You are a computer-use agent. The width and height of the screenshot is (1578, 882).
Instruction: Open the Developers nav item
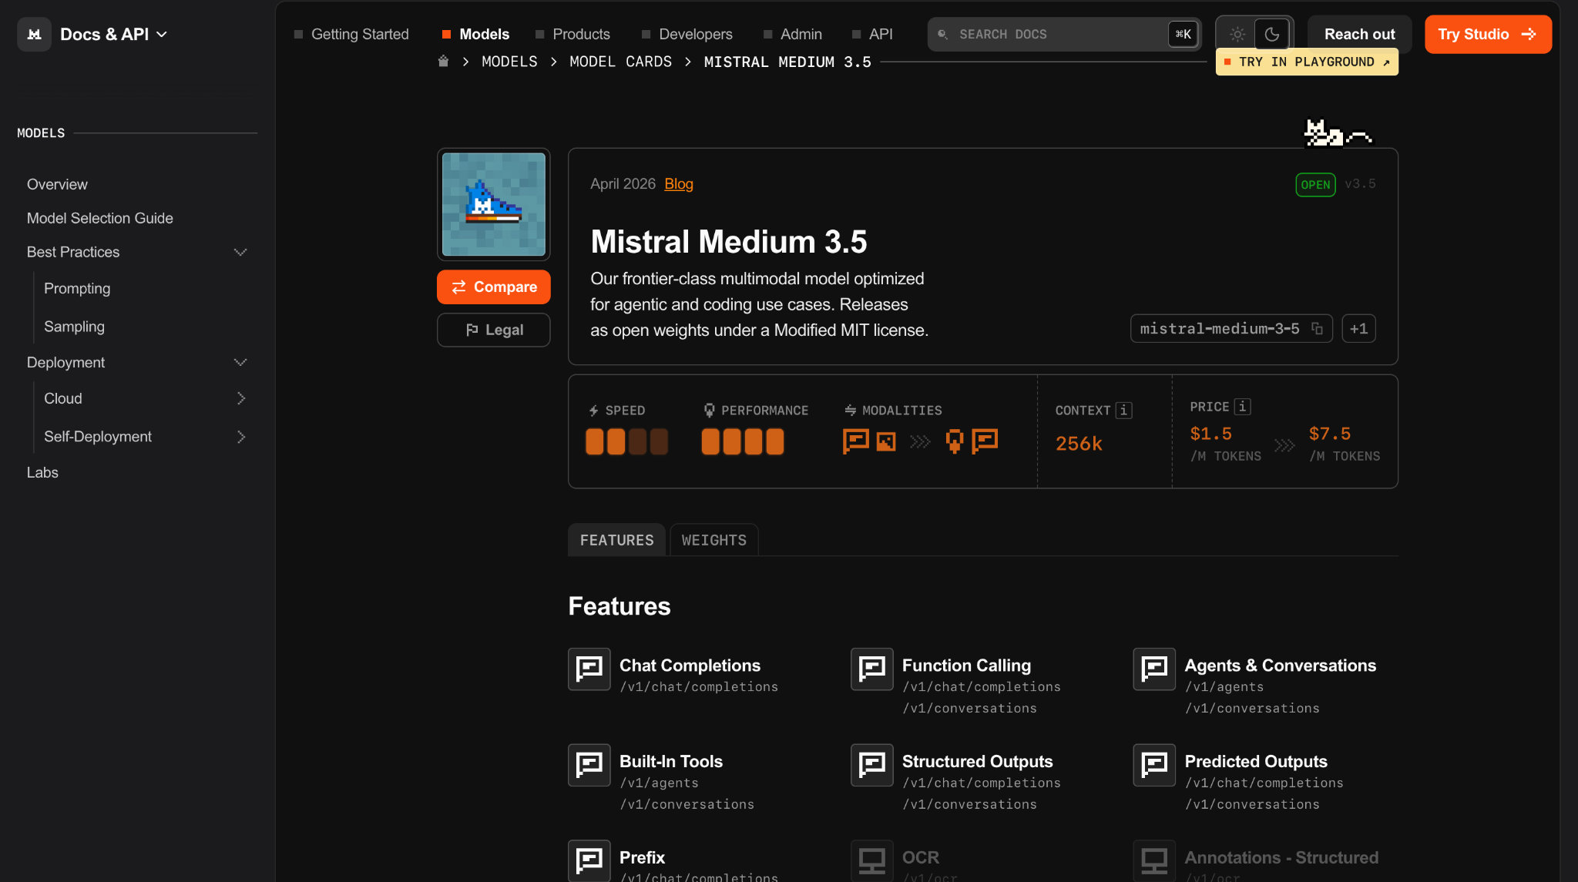(687, 35)
